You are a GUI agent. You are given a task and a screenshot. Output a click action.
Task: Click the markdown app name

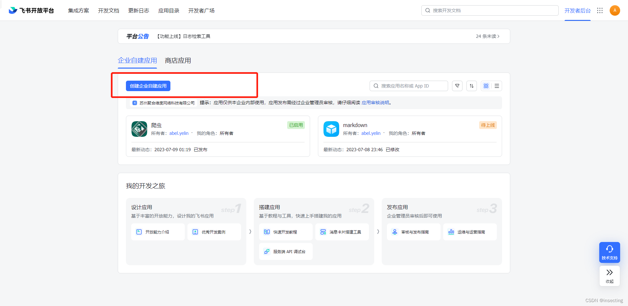pyautogui.click(x=355, y=125)
